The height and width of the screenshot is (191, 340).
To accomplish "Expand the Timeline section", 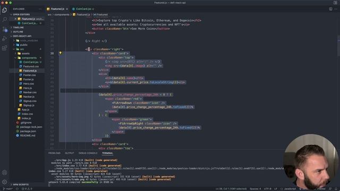I will click(27, 28).
